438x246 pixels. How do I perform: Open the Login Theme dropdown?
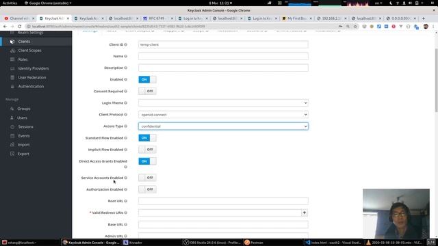[223, 103]
